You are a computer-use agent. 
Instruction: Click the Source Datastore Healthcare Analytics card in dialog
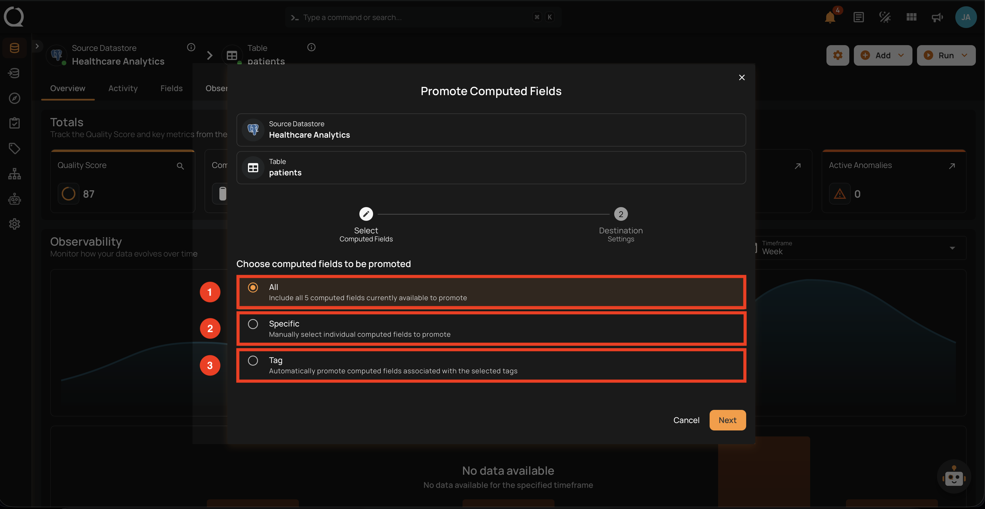[491, 130]
